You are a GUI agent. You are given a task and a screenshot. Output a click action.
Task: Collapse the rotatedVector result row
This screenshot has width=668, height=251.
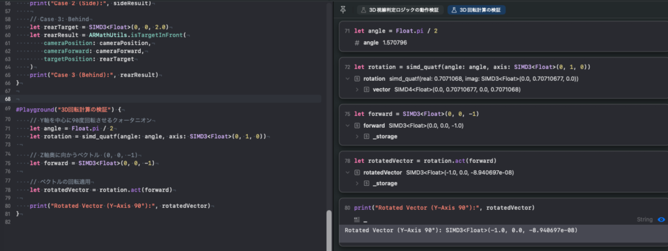(347, 173)
